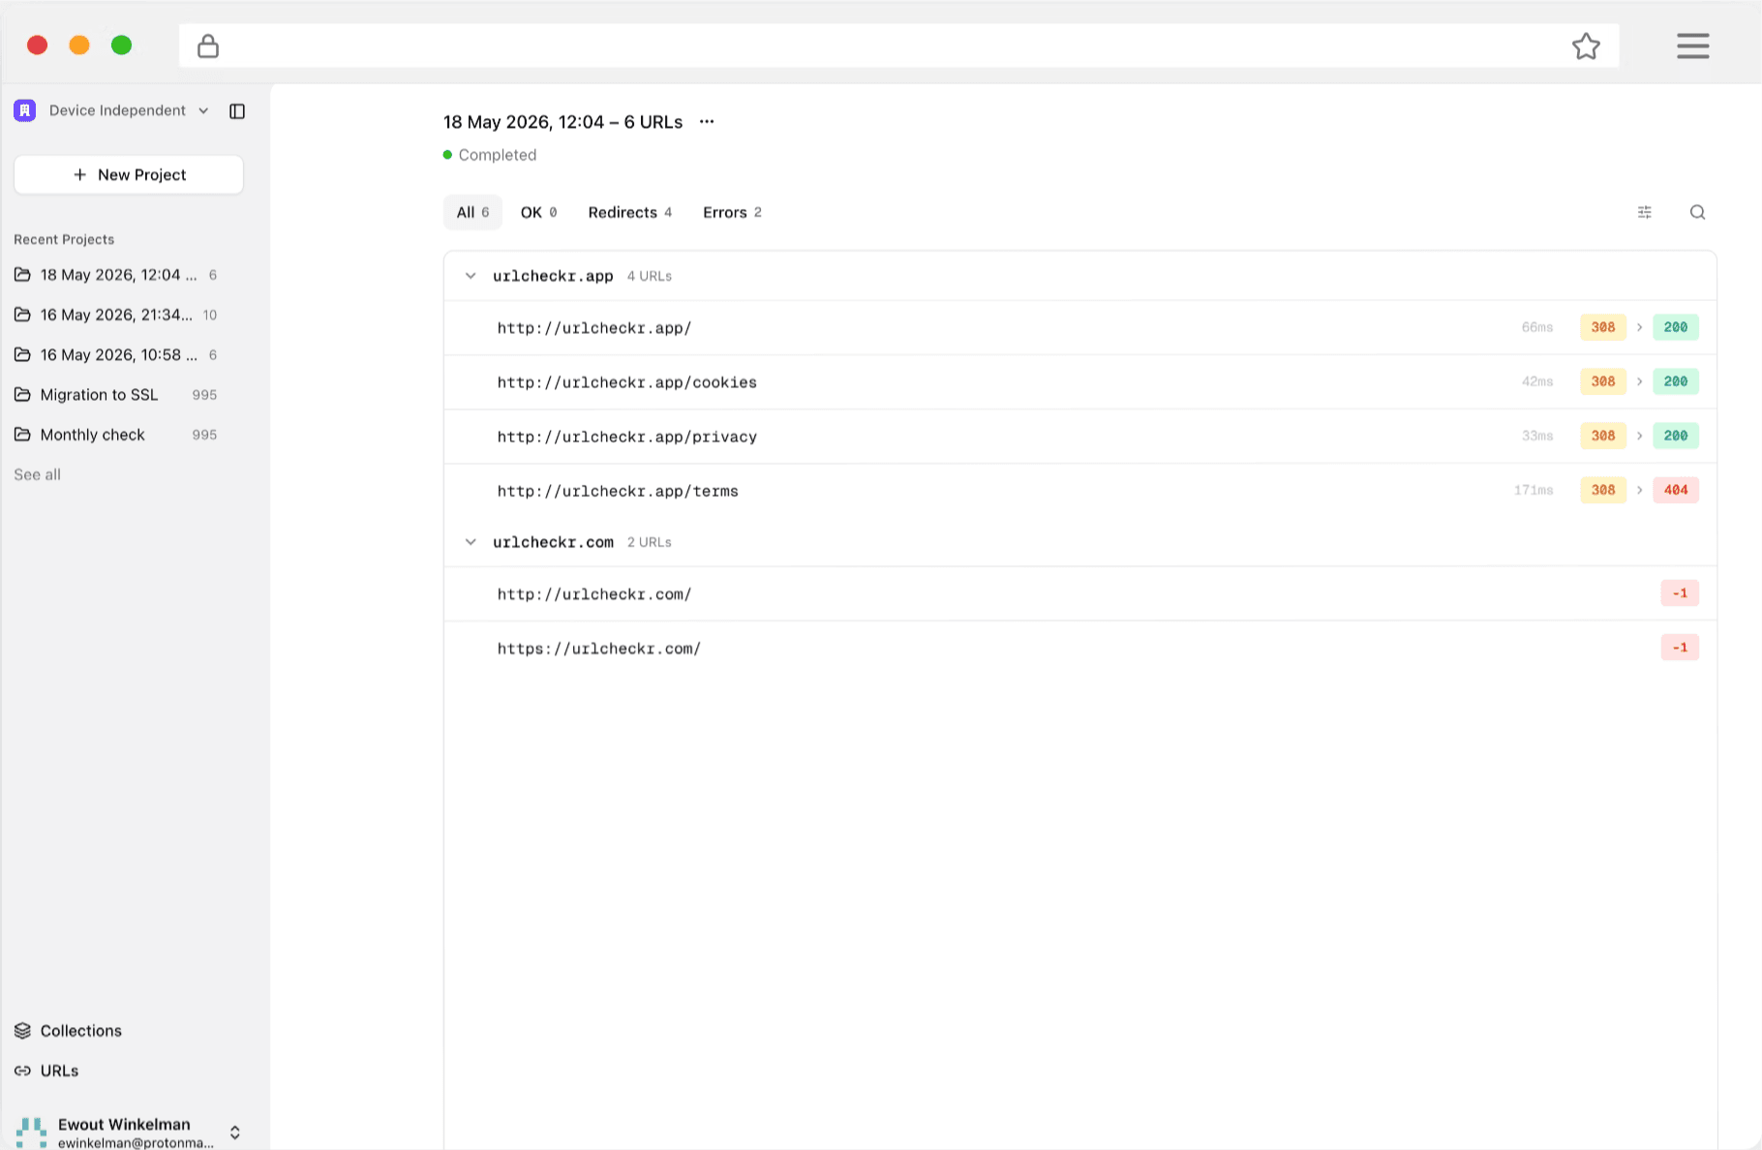The image size is (1762, 1150).
Task: Select the All tab
Action: (x=472, y=212)
